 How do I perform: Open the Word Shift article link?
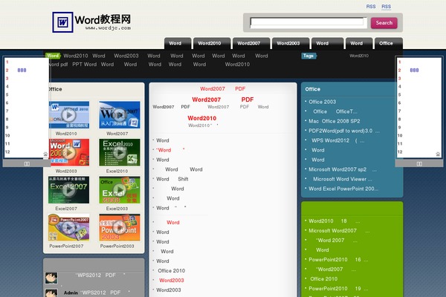coord(172,179)
